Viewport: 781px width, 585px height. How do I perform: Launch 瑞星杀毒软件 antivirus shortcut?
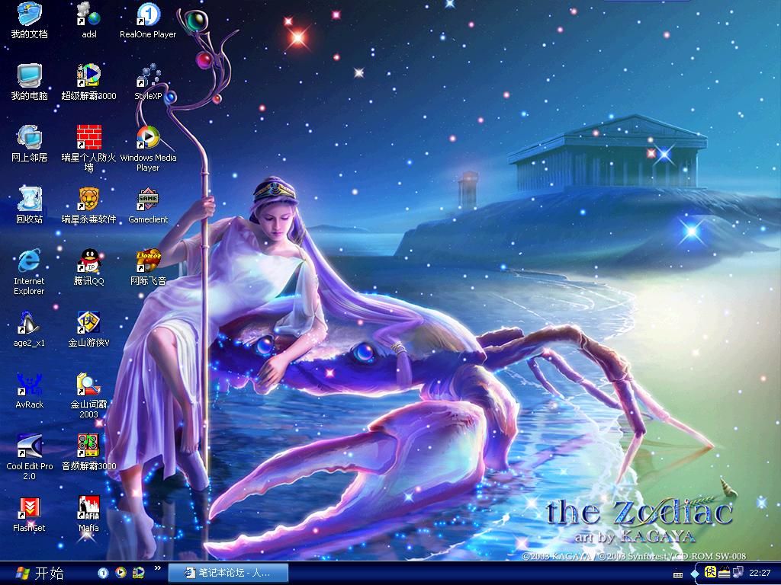88,206
